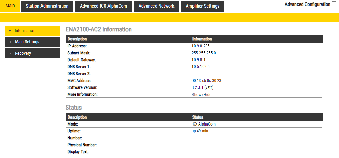Viewport: 339px width, 158px height.
Task: Expand the Recovery sidebar arrow
Action: (10, 54)
